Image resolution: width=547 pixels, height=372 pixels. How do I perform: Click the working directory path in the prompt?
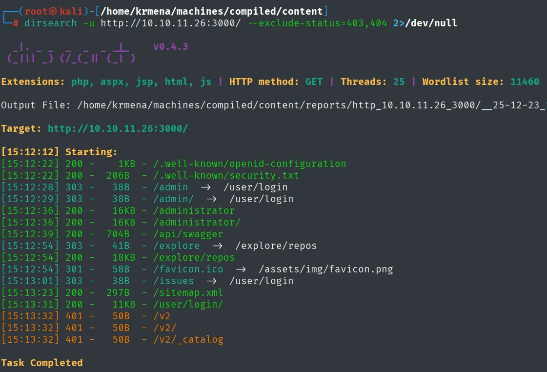pos(211,11)
